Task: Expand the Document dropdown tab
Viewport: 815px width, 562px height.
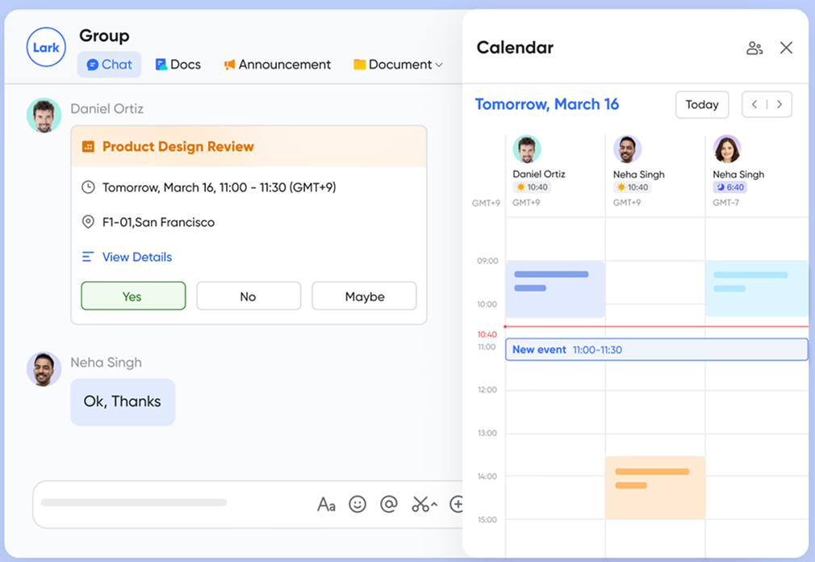Action: click(399, 65)
